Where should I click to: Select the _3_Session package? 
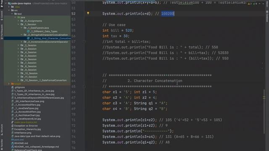(x=29, y=49)
